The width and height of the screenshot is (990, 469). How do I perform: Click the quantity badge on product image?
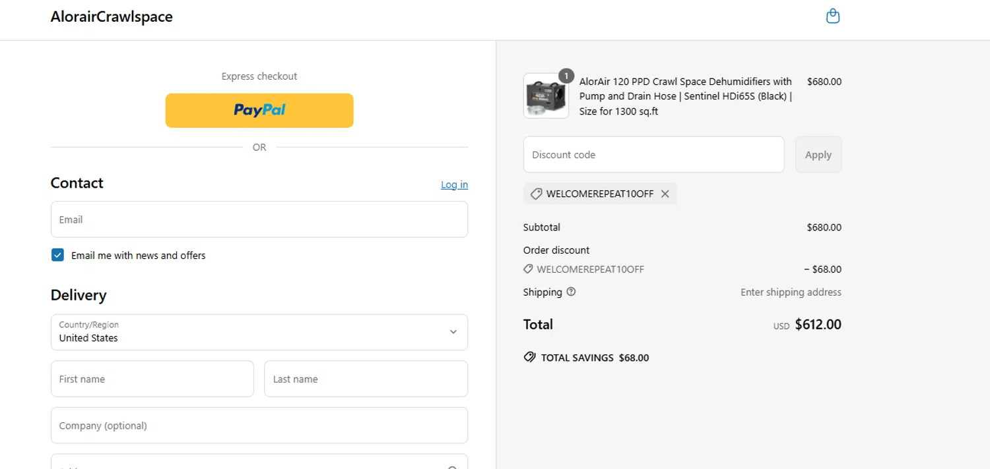coord(566,76)
